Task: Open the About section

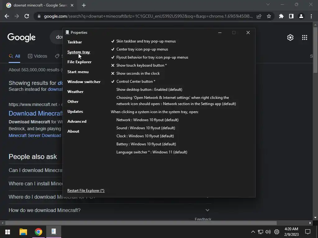Action: point(73,131)
